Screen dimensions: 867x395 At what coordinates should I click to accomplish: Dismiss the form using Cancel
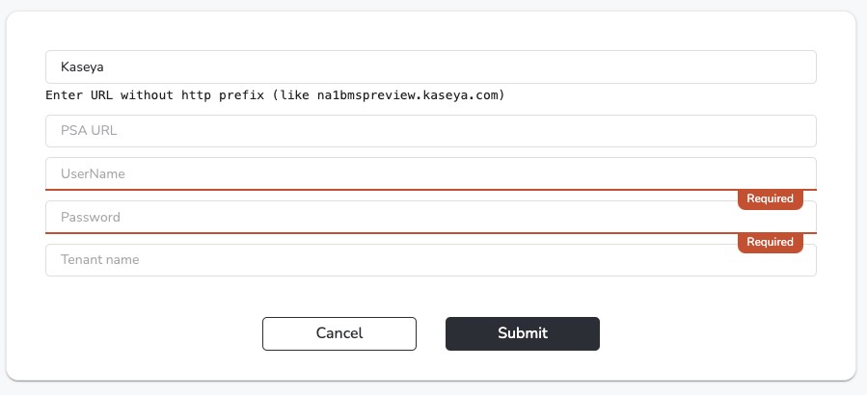click(x=339, y=333)
